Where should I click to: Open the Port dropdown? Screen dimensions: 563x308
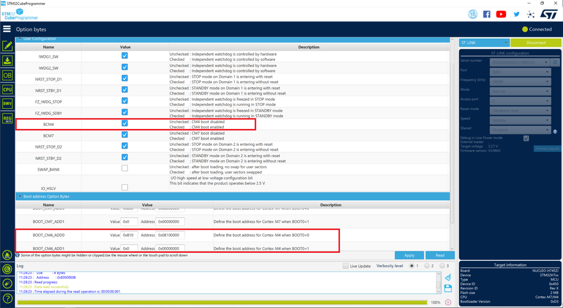520,72
